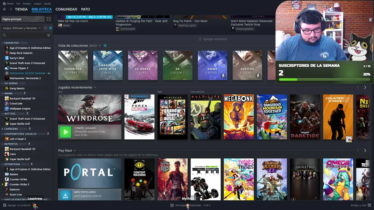Select Warhammer: Vermintide 2 sidebar entry
The width and height of the screenshot is (374, 210).
coord(25,78)
